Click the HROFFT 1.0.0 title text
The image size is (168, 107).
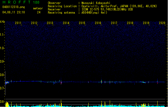click(x=21, y=2)
